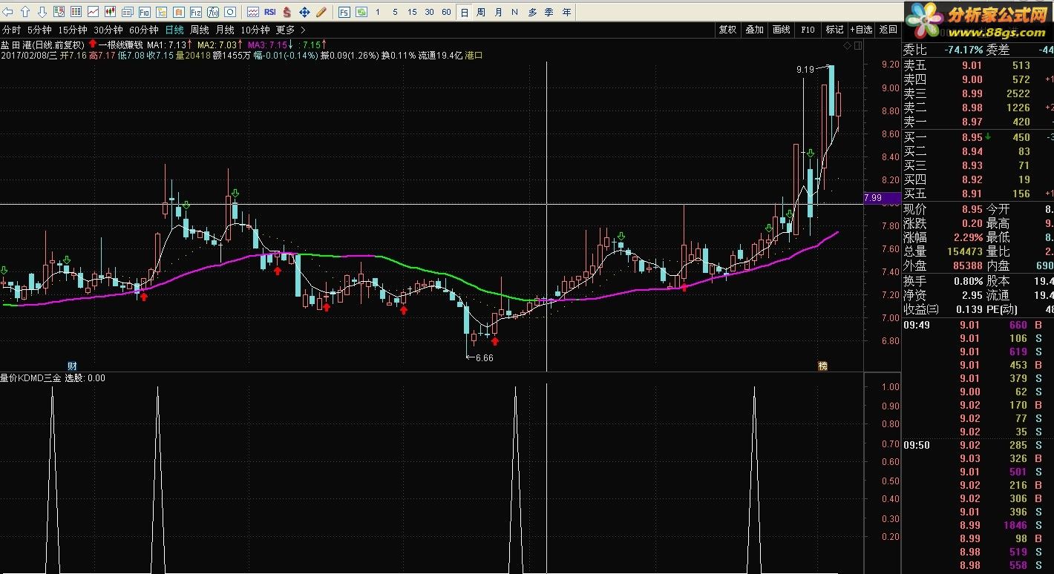Click the back arrow toolbar icon
This screenshot has width=1054, height=574.
[9, 12]
